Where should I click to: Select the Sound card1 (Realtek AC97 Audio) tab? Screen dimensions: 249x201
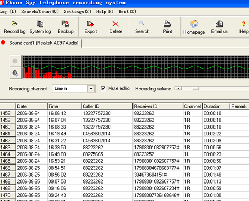click(x=41, y=43)
